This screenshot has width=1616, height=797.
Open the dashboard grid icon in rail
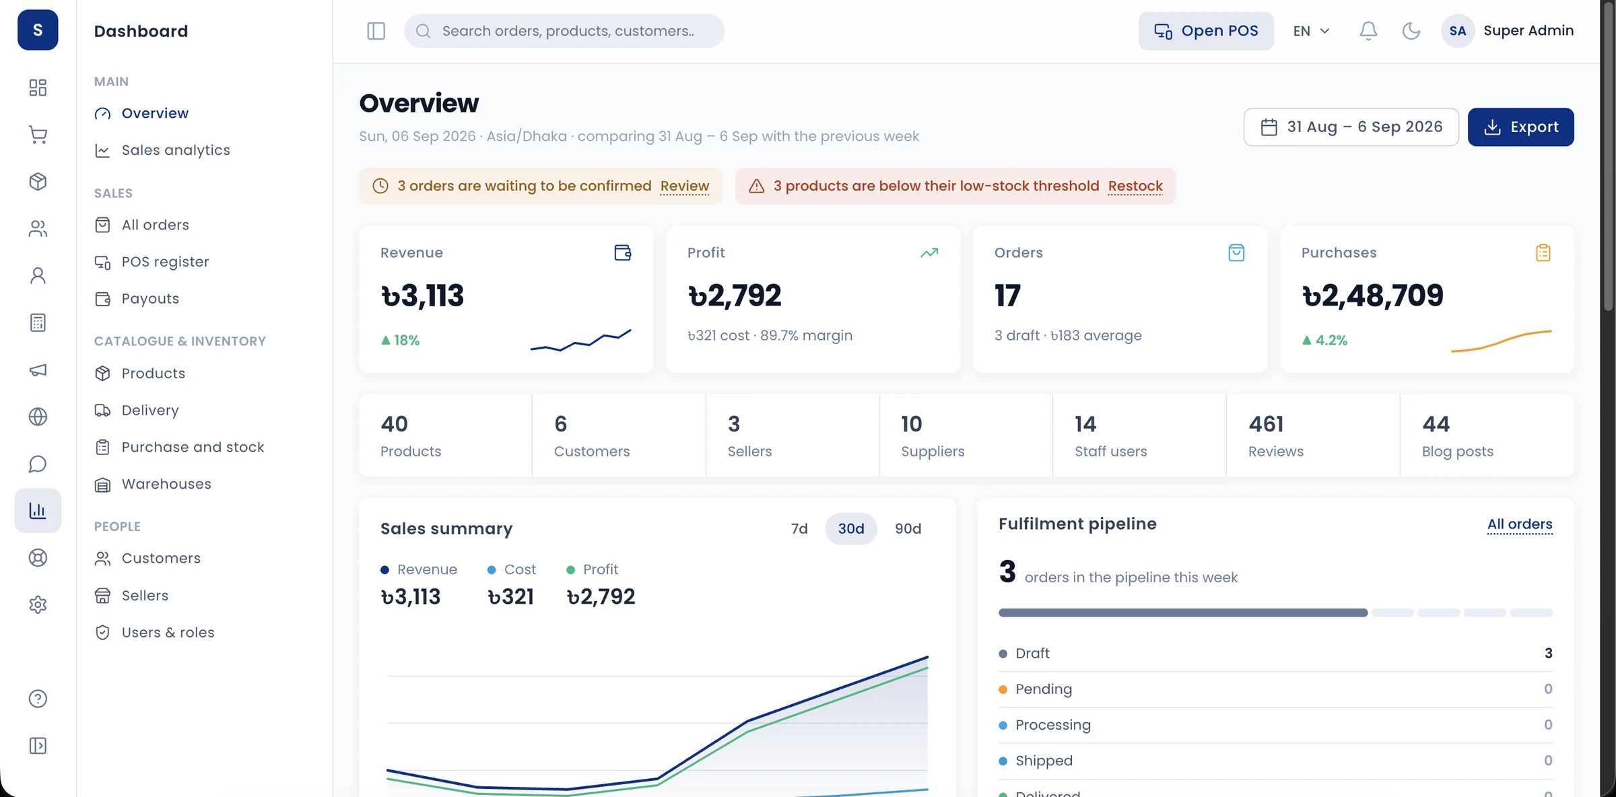point(38,88)
